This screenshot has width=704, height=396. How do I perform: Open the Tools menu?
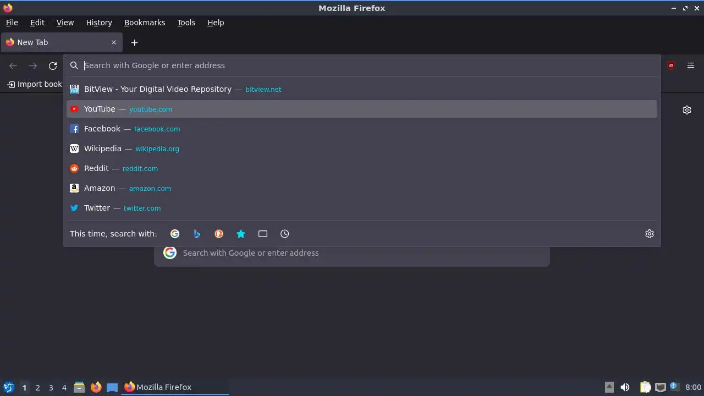tap(186, 23)
